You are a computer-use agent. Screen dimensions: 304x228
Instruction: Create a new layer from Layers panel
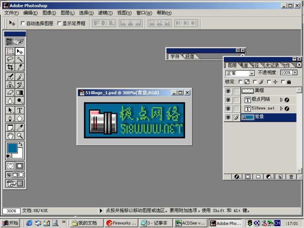click(280, 177)
